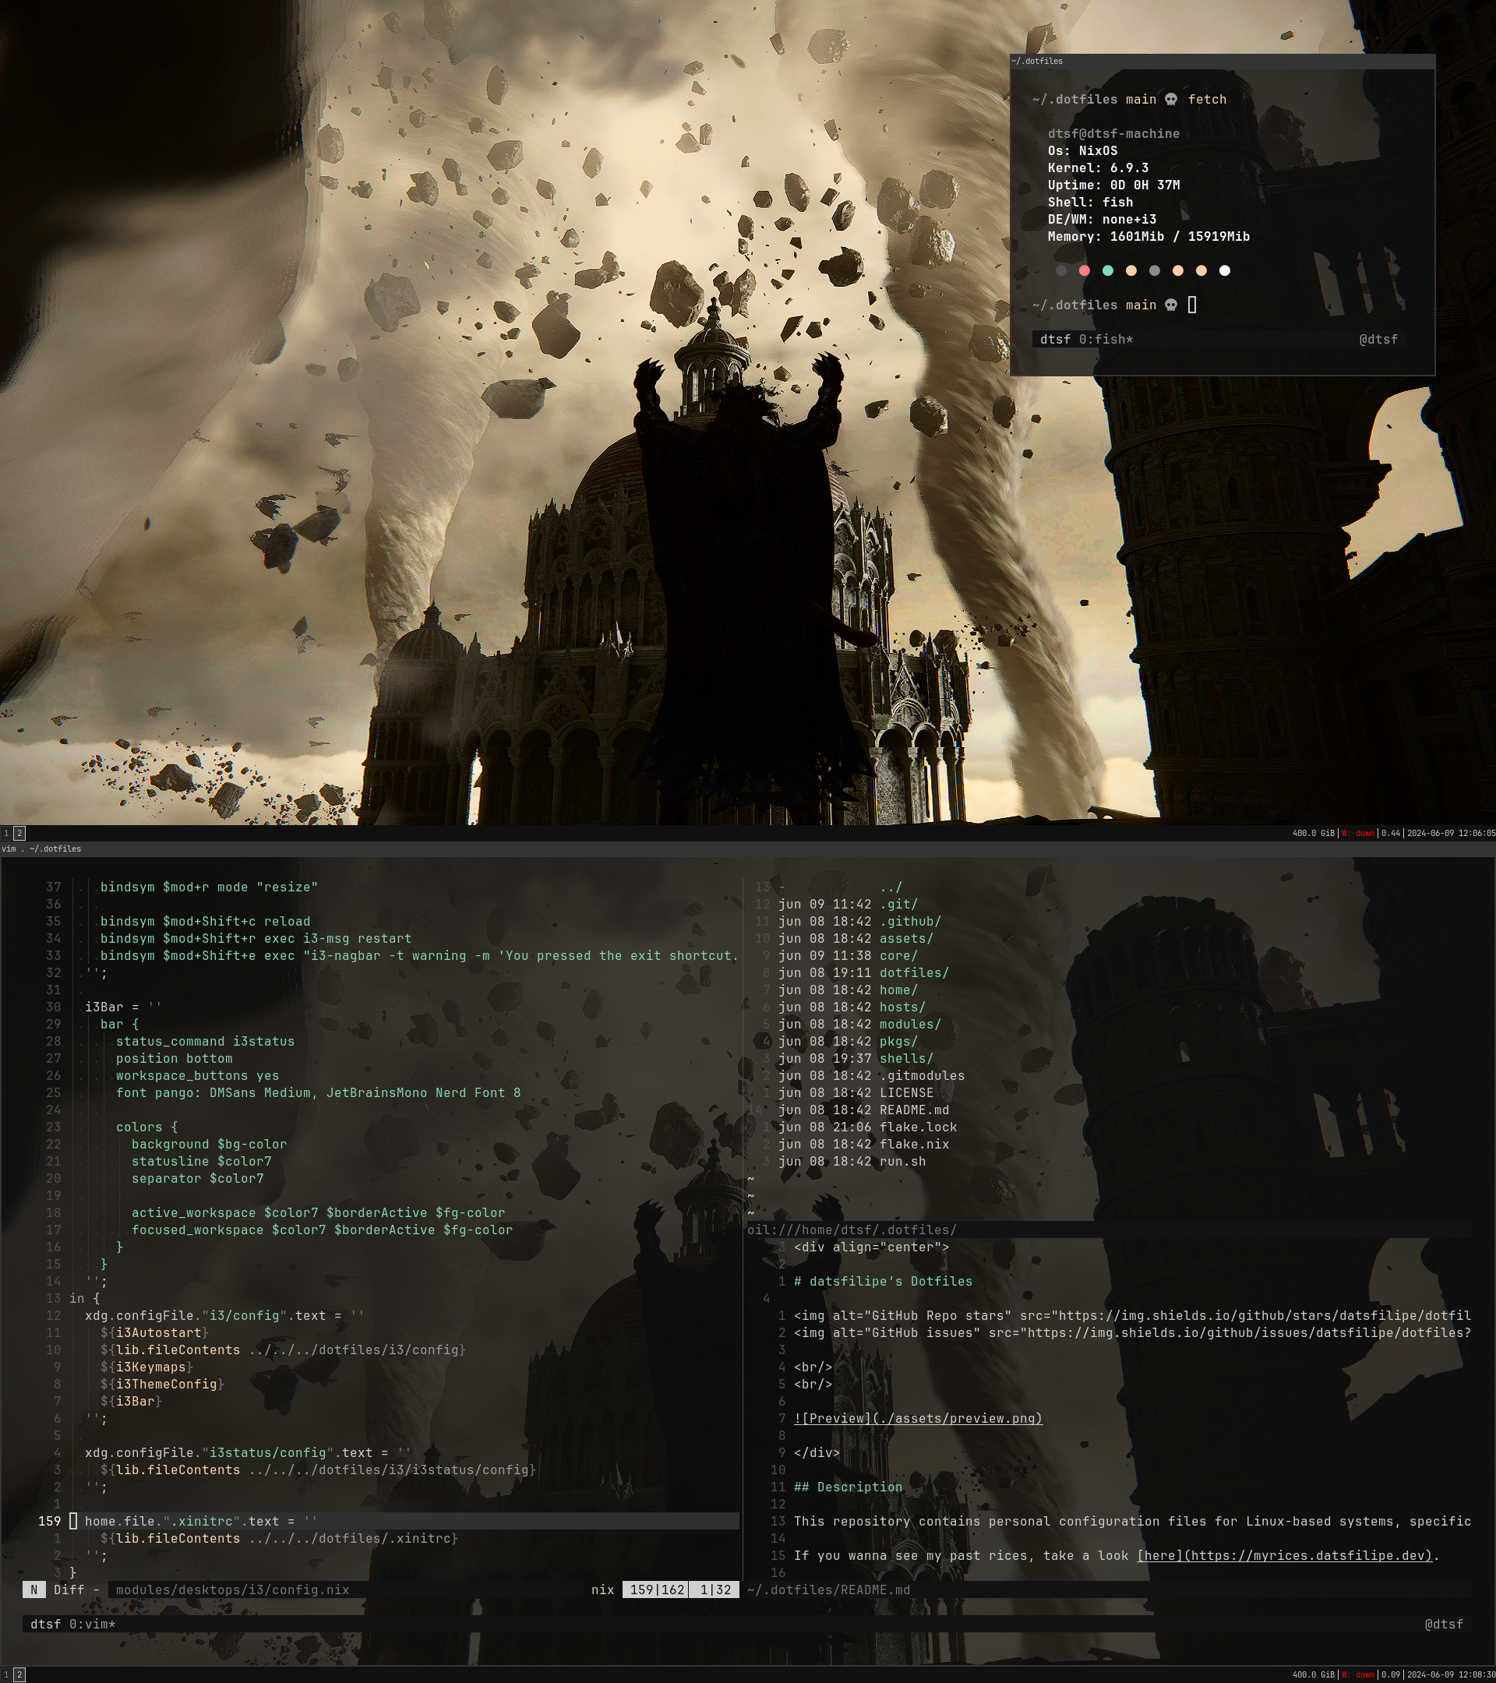
Task: Click the teal color dot in fetch output
Action: click(x=1107, y=271)
